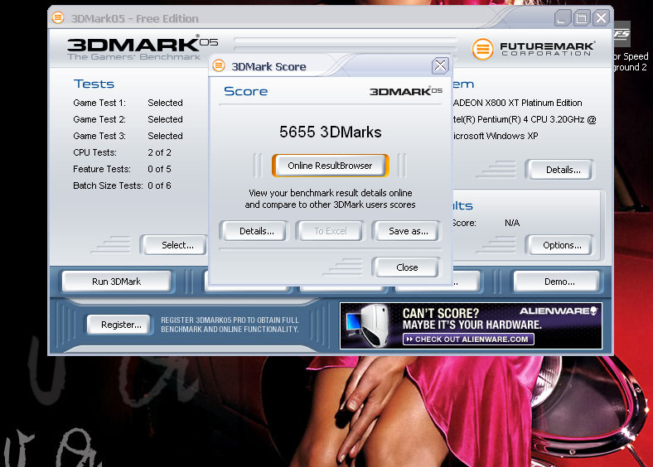Click the Register 3DMark05 Pro info text
This screenshot has width=653, height=467.
(x=230, y=325)
